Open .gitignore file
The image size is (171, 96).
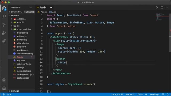tap(21, 47)
